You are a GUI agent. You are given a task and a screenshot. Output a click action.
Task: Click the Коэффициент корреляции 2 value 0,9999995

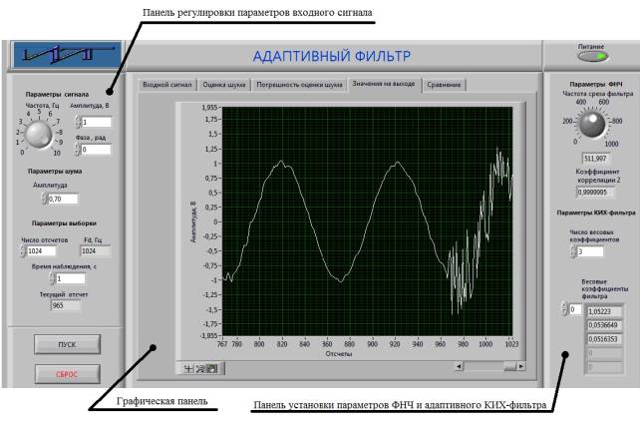[595, 192]
